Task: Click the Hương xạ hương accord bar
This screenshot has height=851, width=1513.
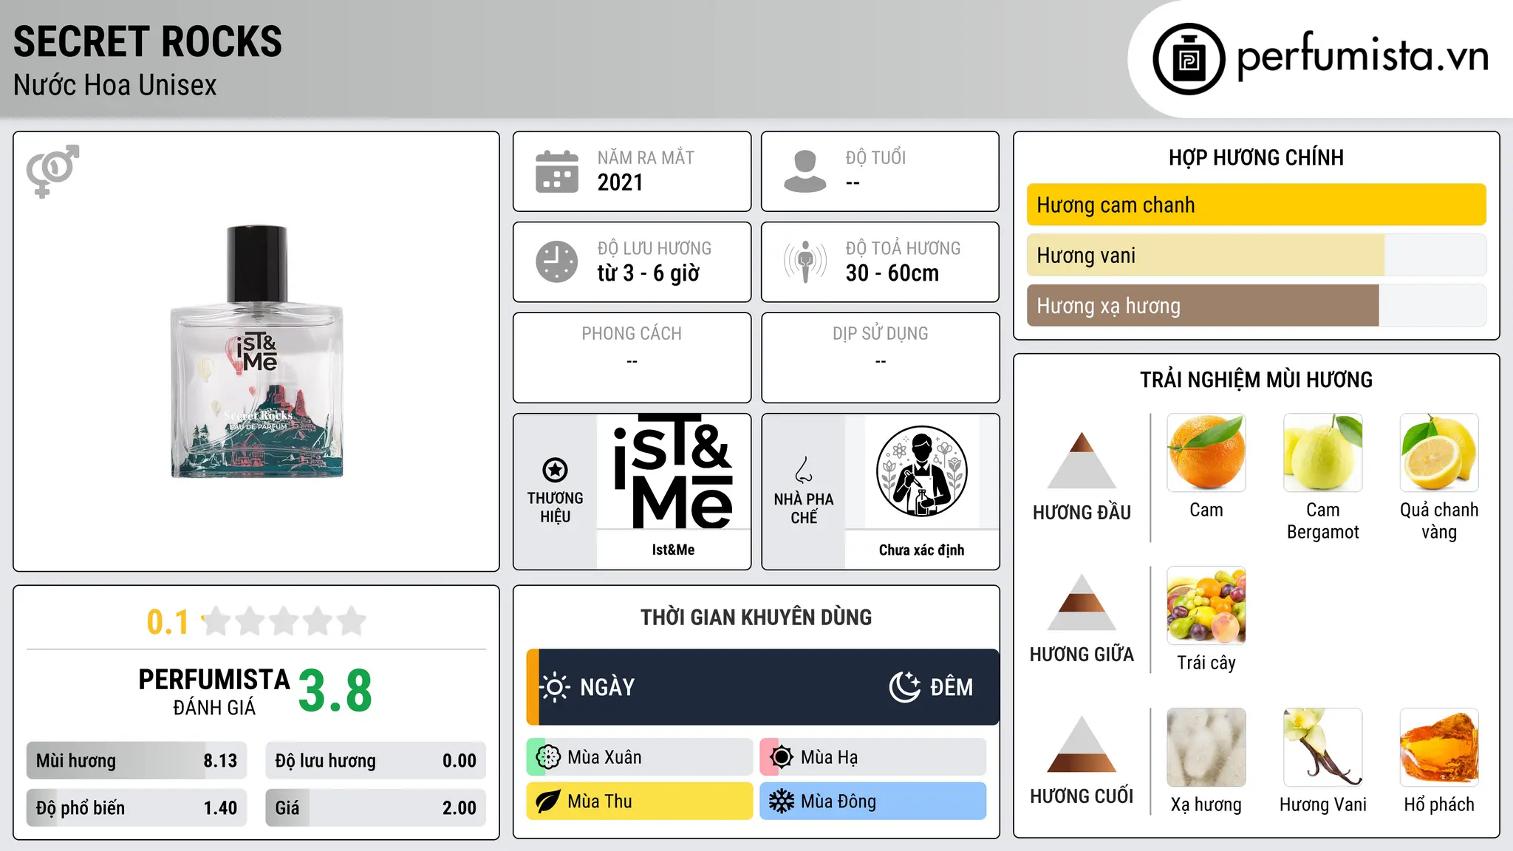Action: tap(1256, 305)
